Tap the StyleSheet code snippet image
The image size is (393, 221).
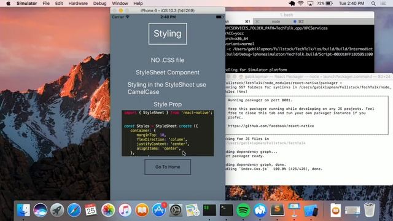[168, 133]
